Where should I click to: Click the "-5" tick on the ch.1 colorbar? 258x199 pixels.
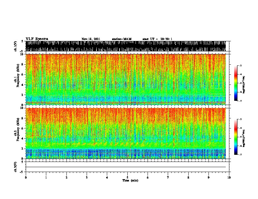point(240,83)
